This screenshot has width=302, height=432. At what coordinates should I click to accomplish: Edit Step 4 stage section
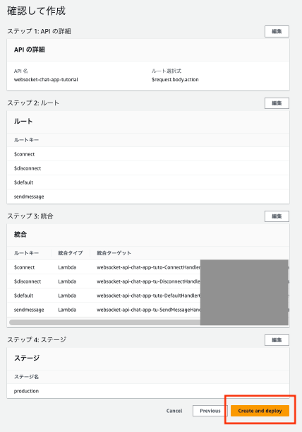coord(277,340)
